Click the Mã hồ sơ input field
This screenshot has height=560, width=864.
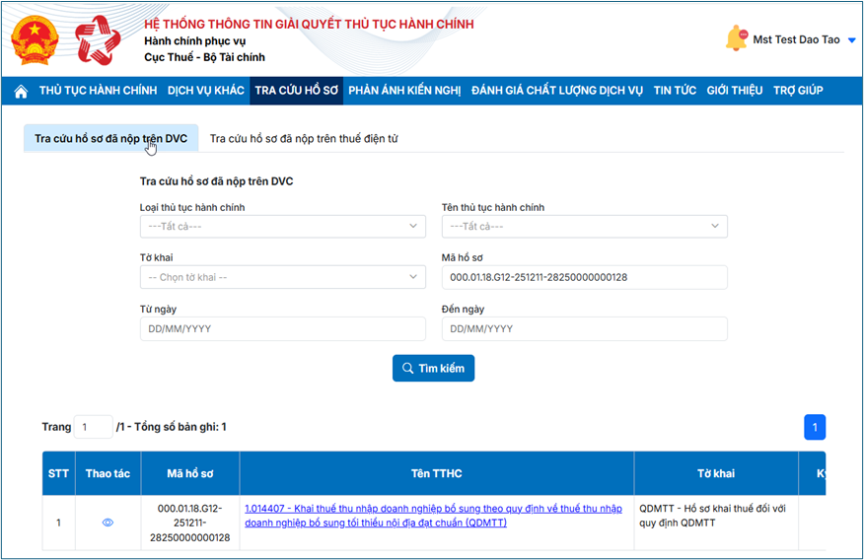(x=584, y=277)
